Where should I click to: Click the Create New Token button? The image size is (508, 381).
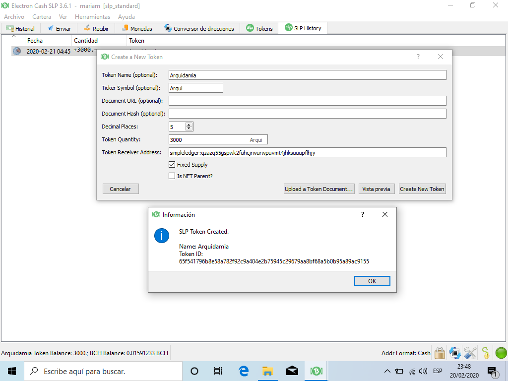422,189
